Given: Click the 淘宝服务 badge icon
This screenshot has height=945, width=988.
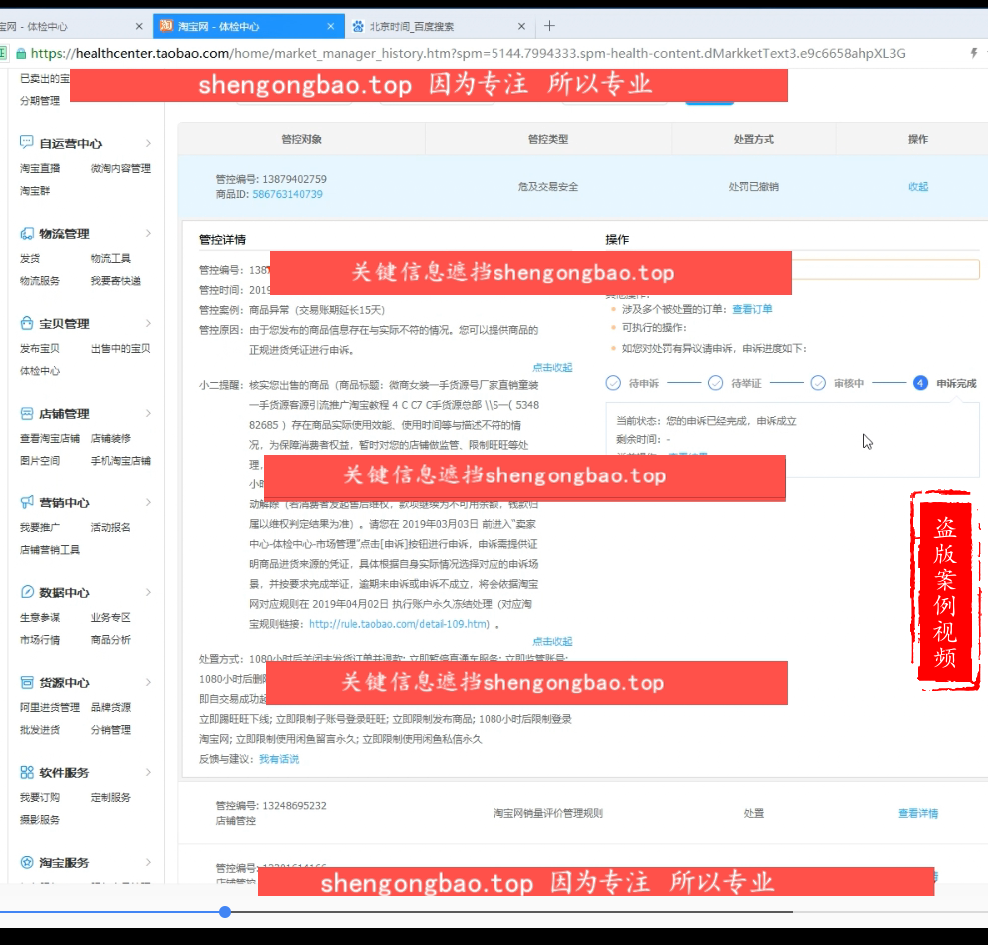Looking at the screenshot, I should click(26, 862).
